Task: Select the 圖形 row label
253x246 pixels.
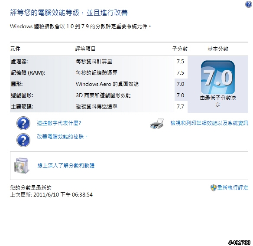Action: [x=17, y=84]
